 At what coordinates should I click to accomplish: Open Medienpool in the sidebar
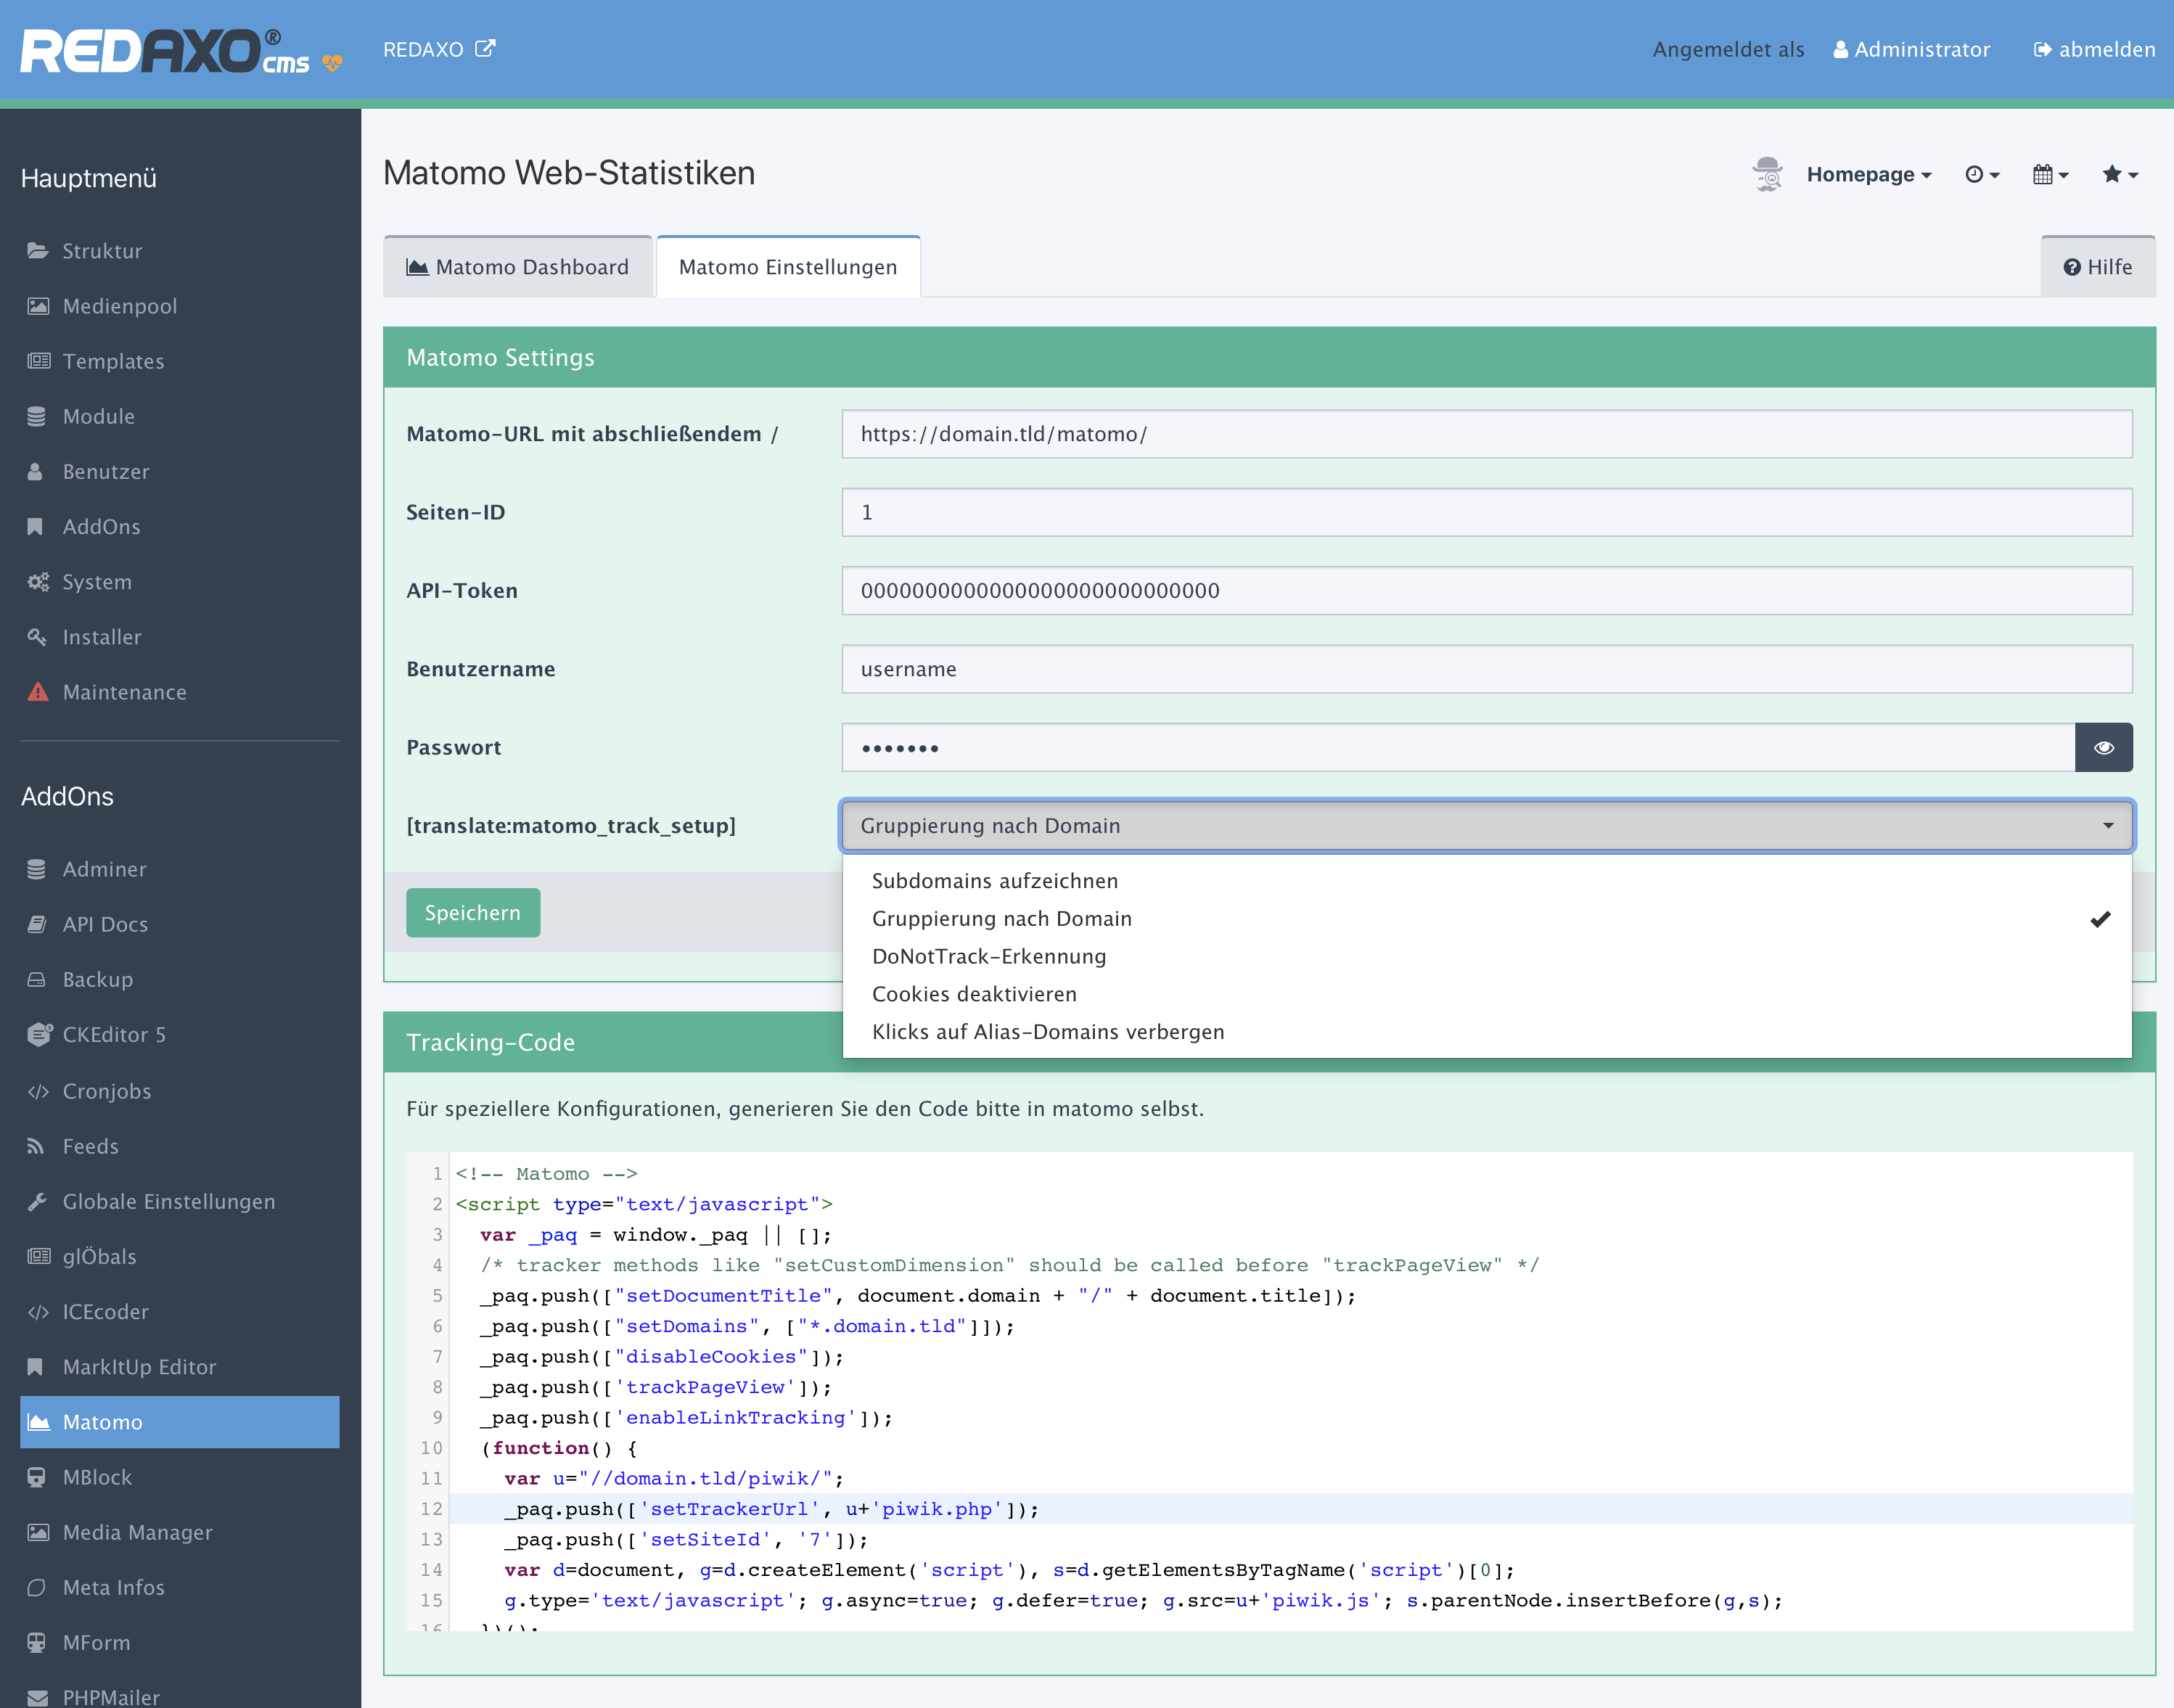pyautogui.click(x=119, y=306)
